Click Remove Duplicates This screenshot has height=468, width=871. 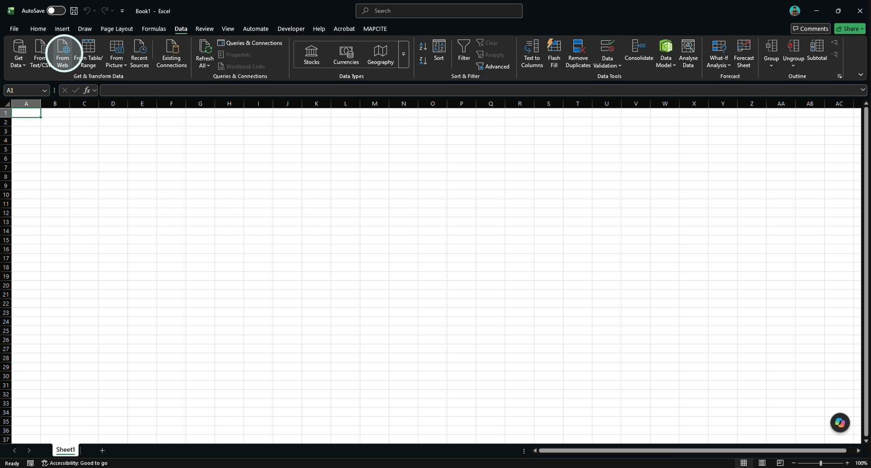point(578,53)
